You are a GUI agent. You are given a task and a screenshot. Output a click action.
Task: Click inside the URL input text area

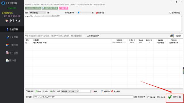coord(103,23)
